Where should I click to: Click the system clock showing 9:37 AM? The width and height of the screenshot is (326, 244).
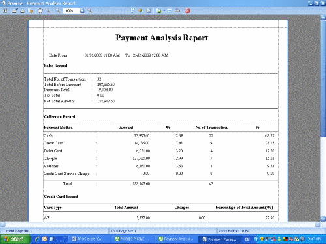click(314, 239)
